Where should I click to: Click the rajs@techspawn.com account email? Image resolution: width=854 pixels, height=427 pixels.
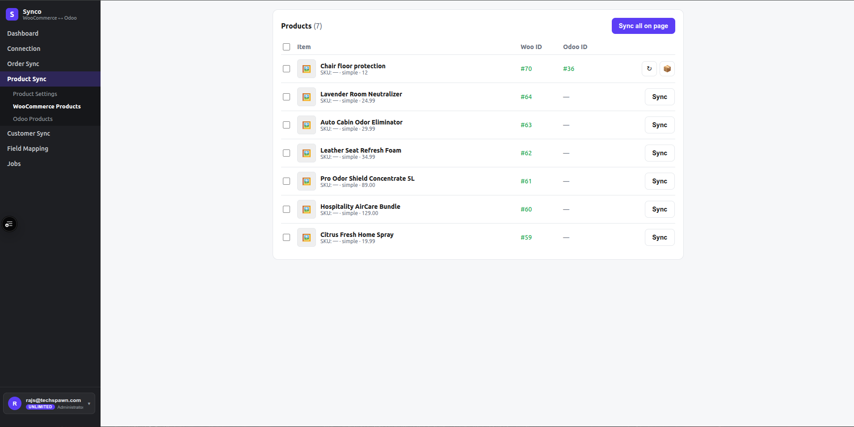(53, 400)
